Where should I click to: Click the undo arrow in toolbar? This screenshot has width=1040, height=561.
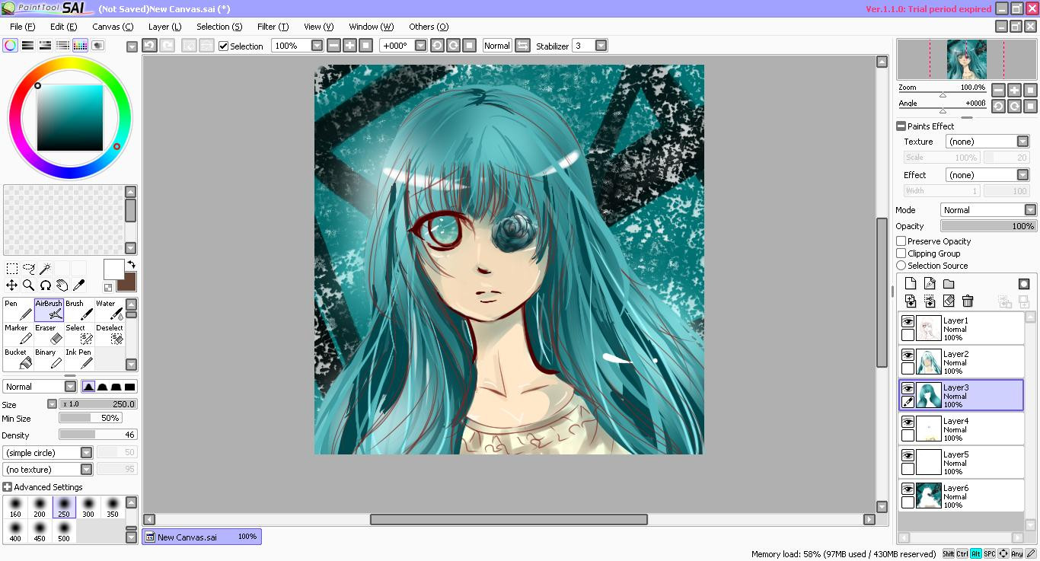[150, 46]
